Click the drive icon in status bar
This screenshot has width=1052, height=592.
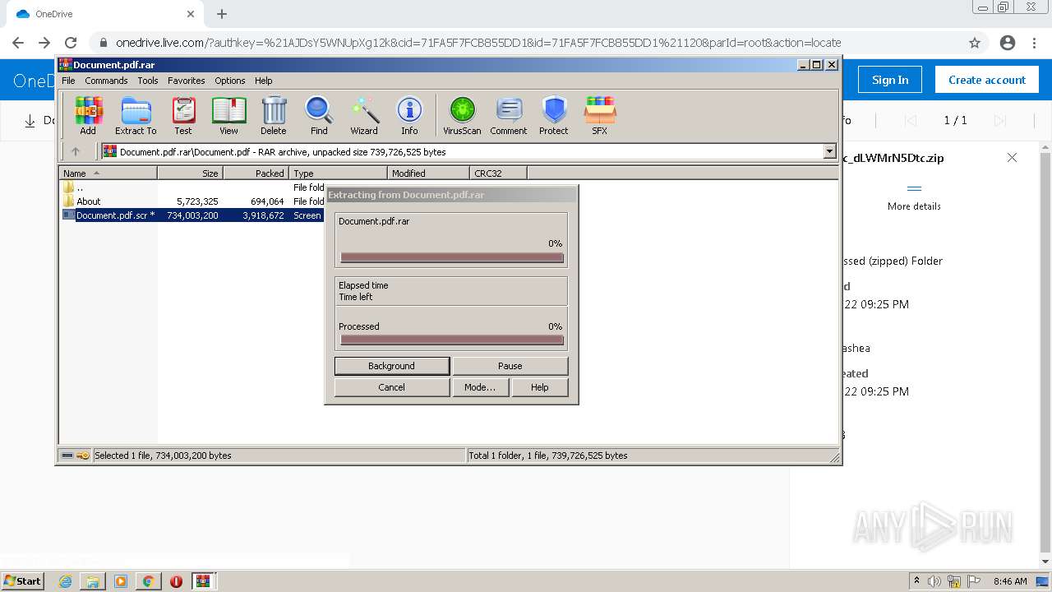click(x=67, y=456)
